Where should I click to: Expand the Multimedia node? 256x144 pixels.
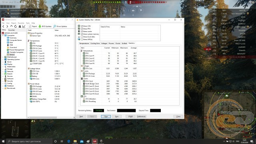pos(3,67)
